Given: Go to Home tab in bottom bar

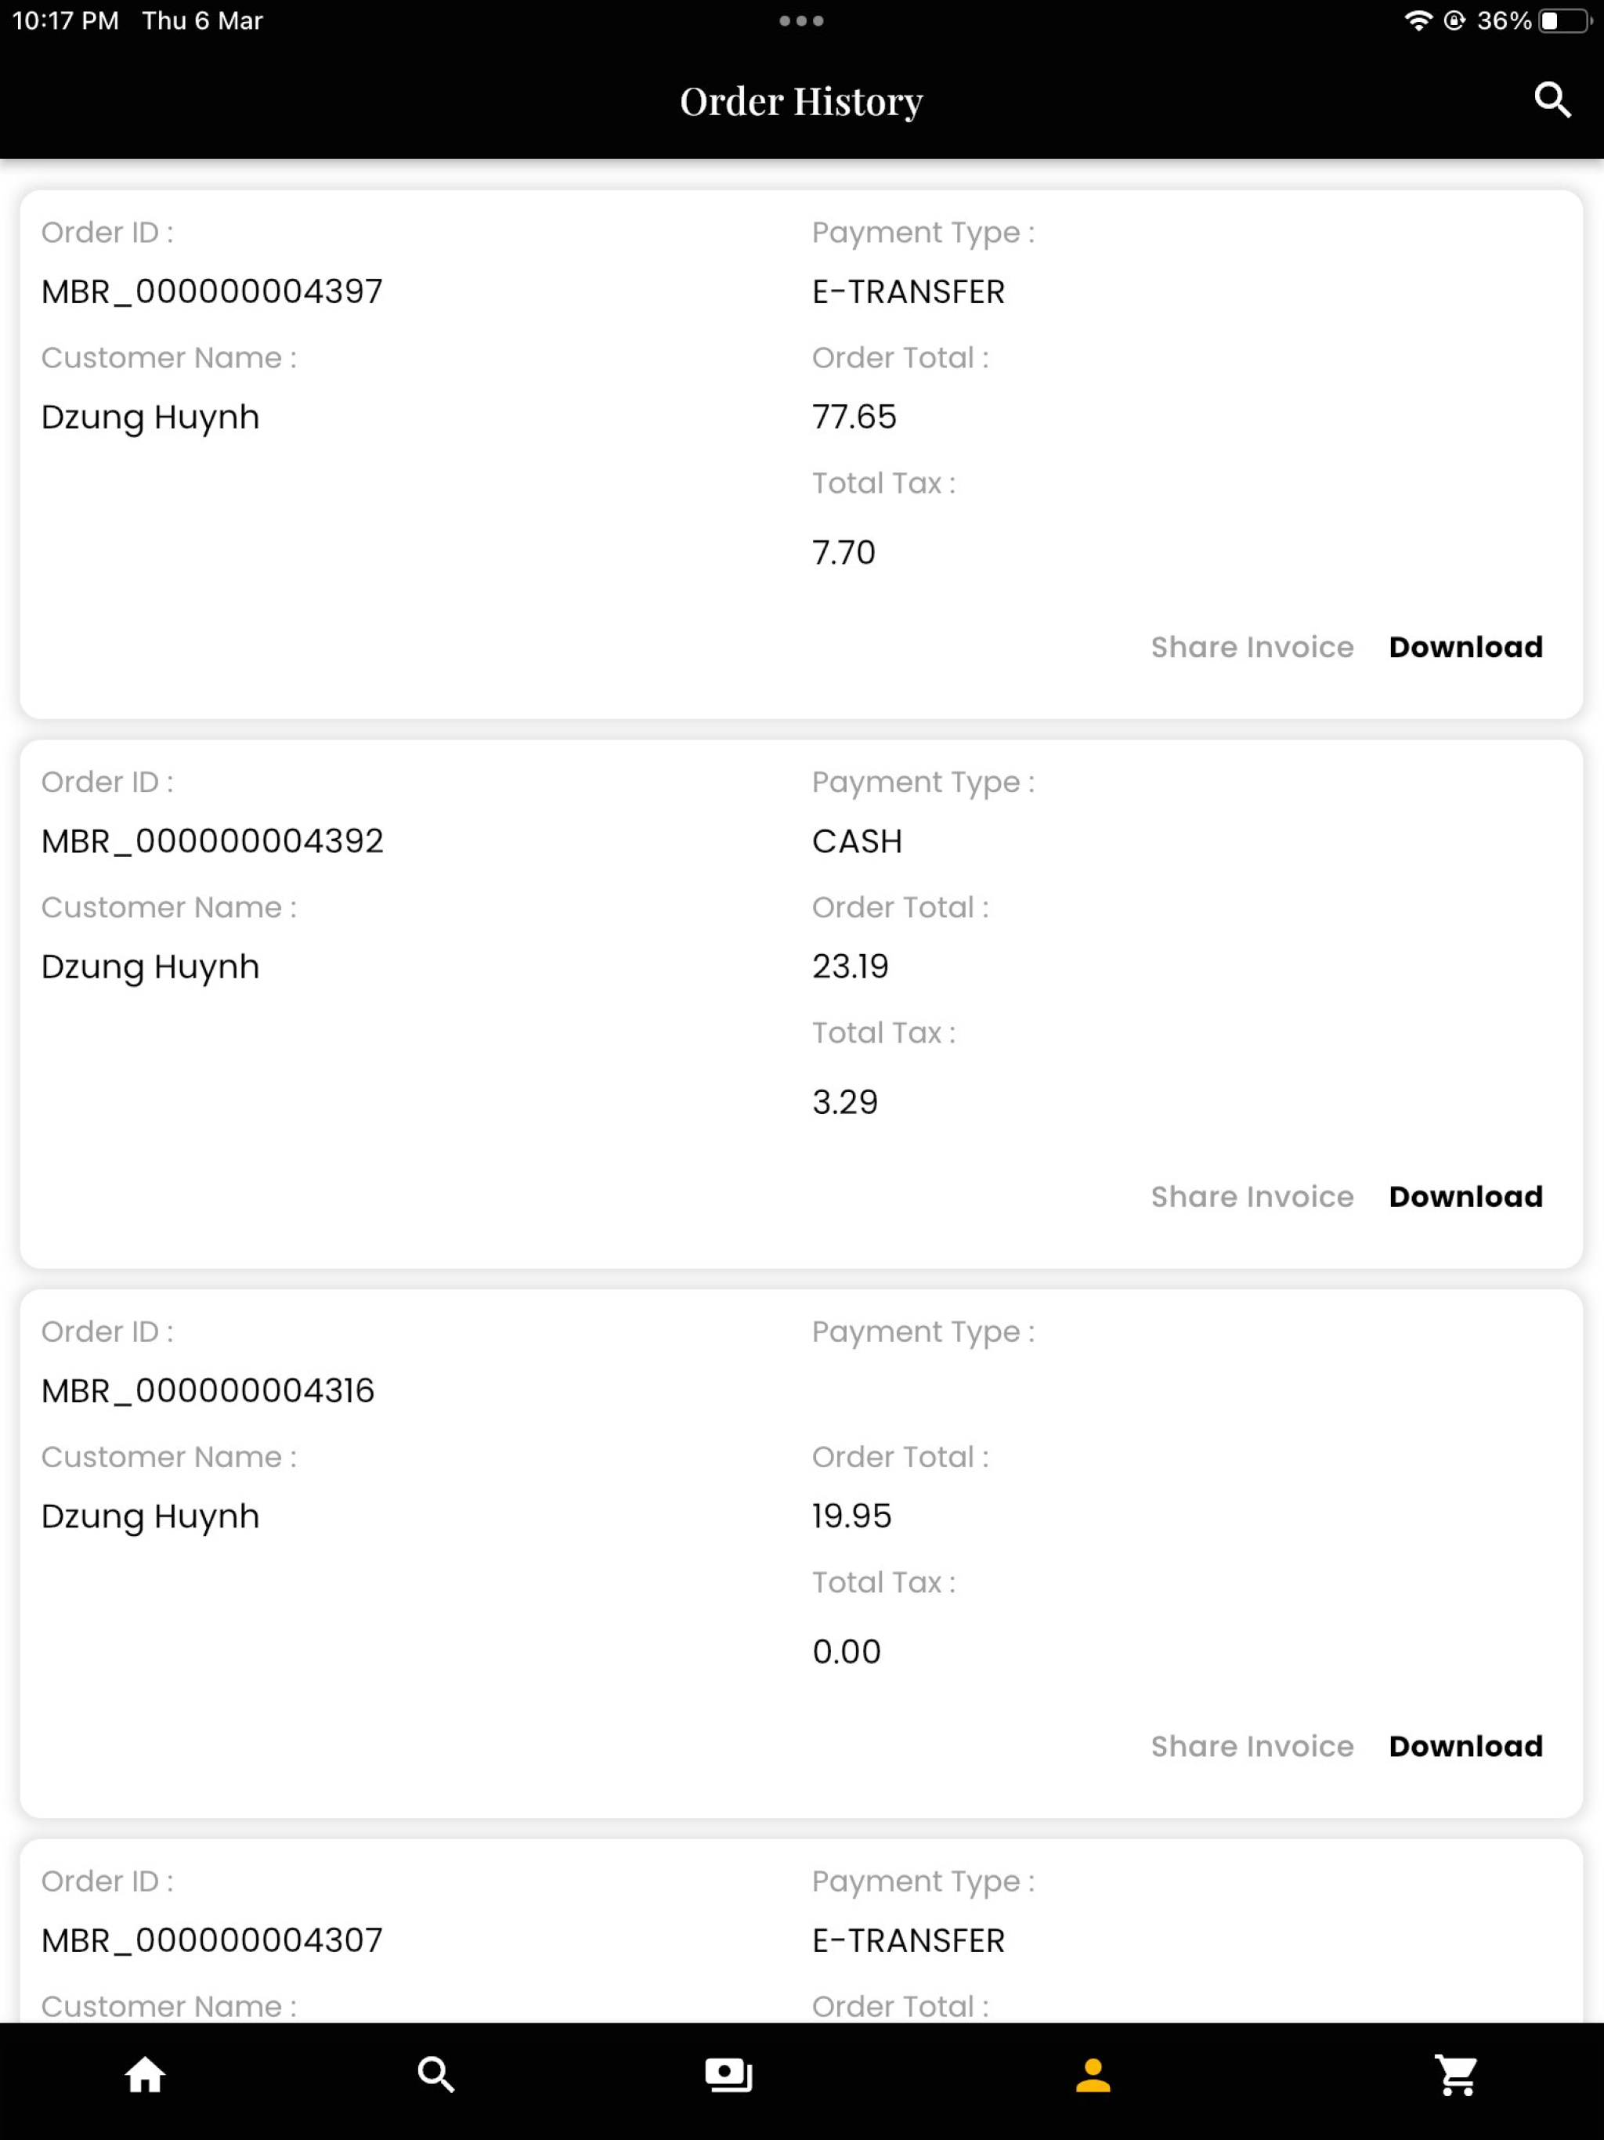Looking at the screenshot, I should point(145,2075).
